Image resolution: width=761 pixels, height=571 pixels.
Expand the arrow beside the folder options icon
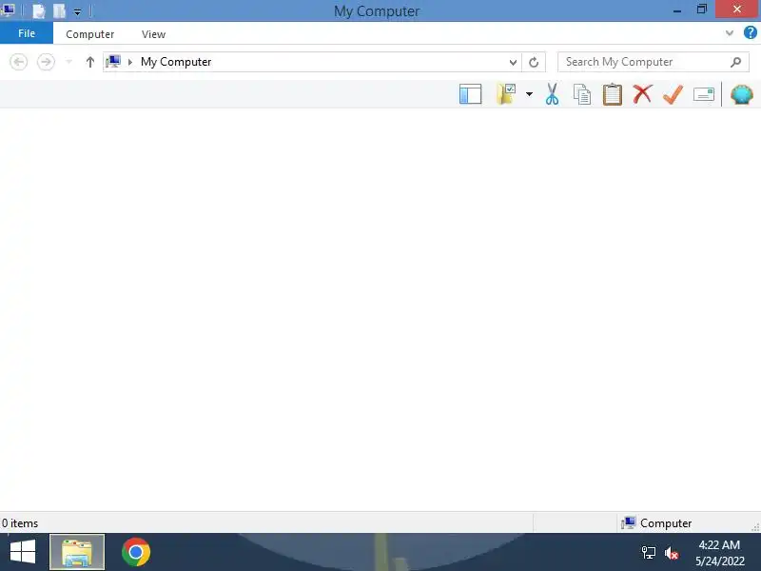[x=529, y=94]
